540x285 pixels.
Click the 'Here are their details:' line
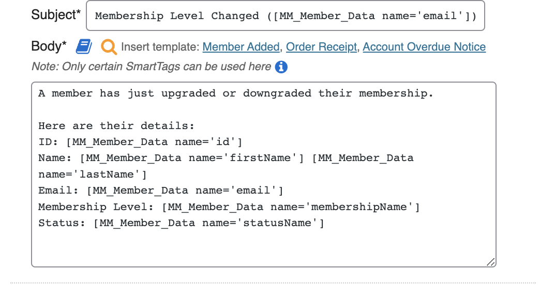click(116, 125)
